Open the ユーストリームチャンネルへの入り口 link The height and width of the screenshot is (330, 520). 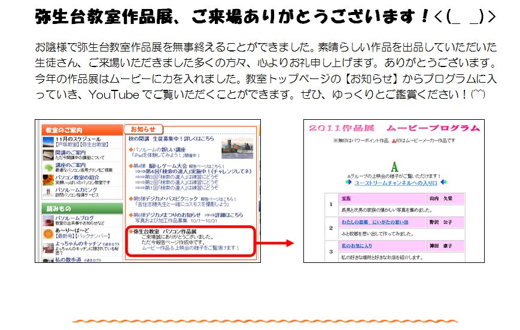[x=396, y=183]
